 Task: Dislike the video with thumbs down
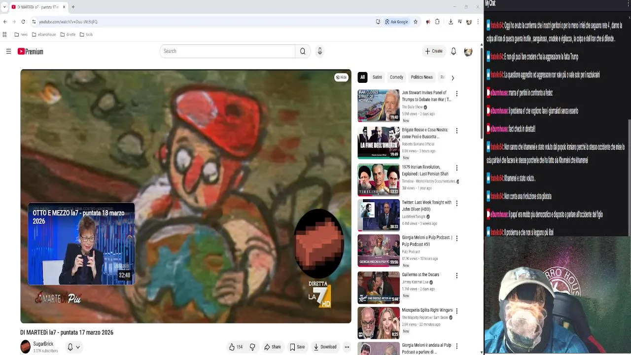(x=252, y=347)
